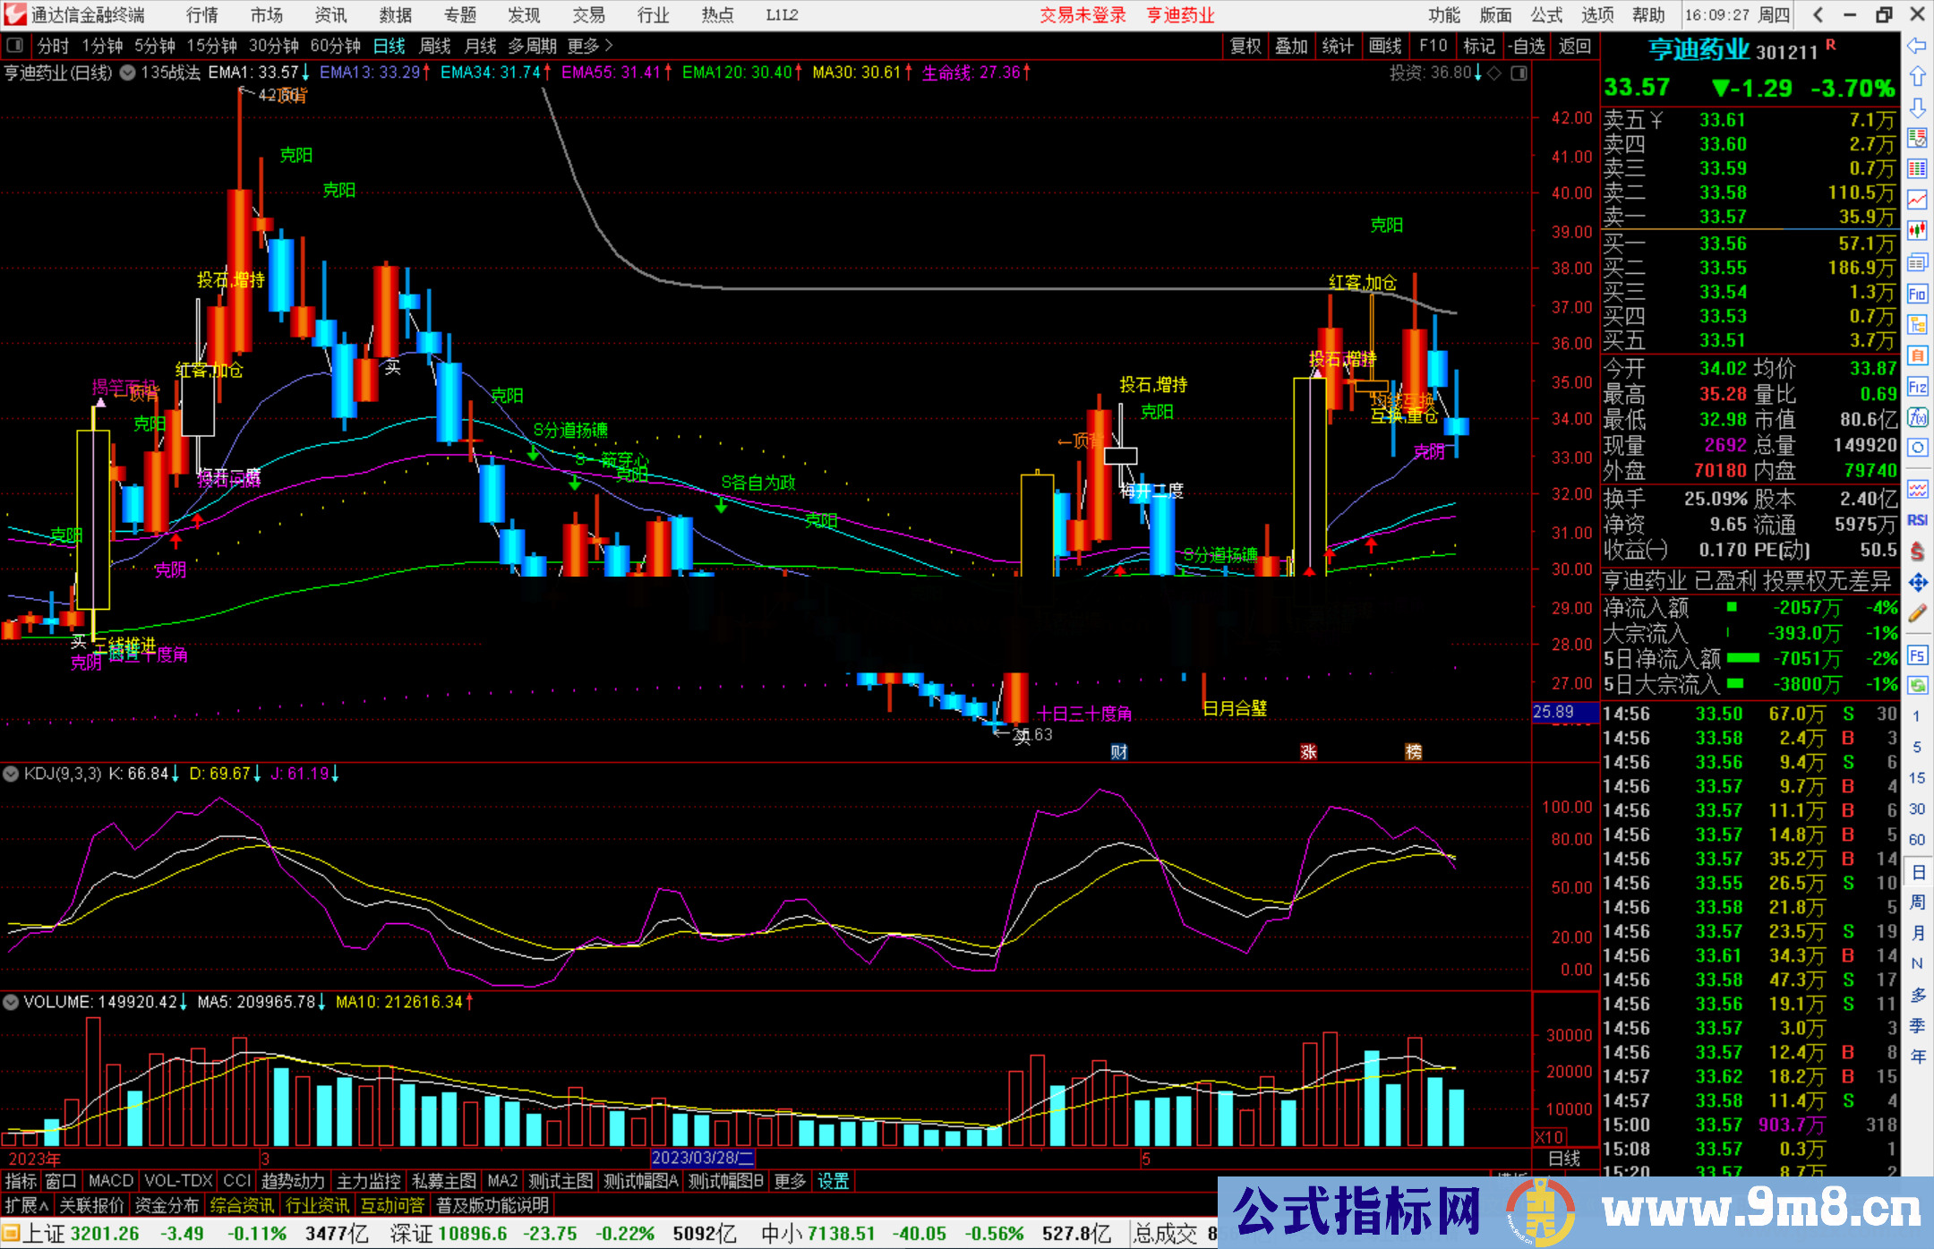
Task: Click the 复权 button above chart
Action: coord(1245,46)
